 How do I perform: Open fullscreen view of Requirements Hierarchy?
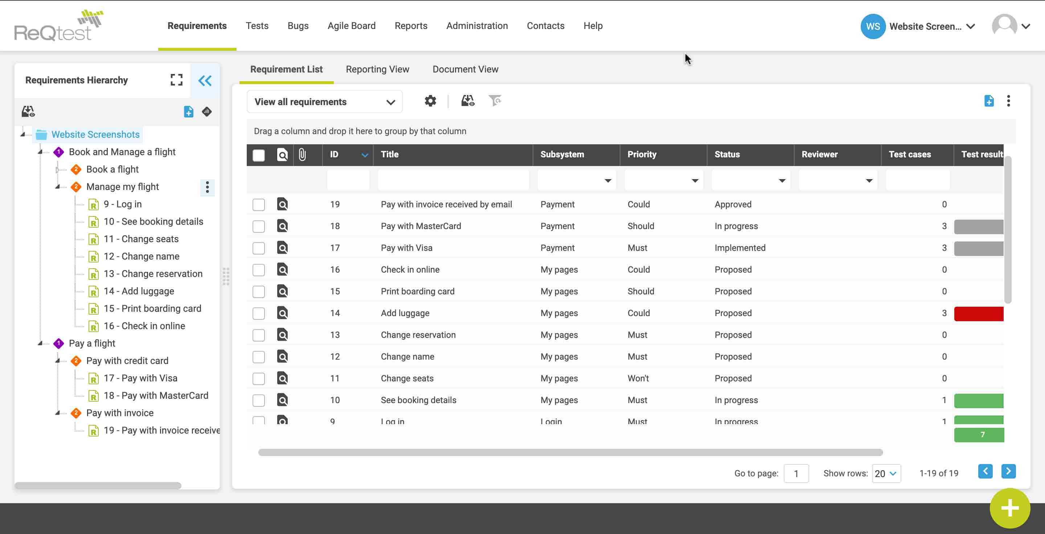coord(176,80)
